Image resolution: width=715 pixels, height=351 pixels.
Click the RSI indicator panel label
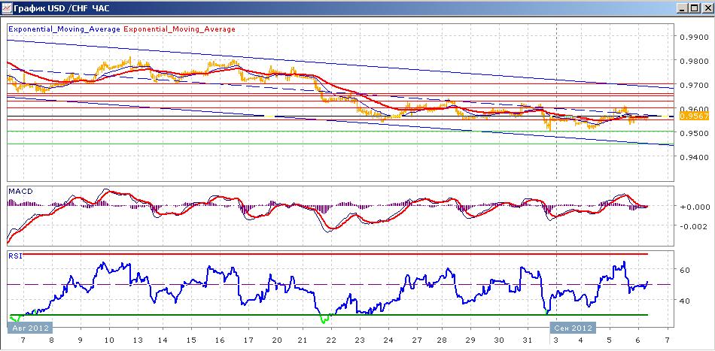click(x=14, y=256)
